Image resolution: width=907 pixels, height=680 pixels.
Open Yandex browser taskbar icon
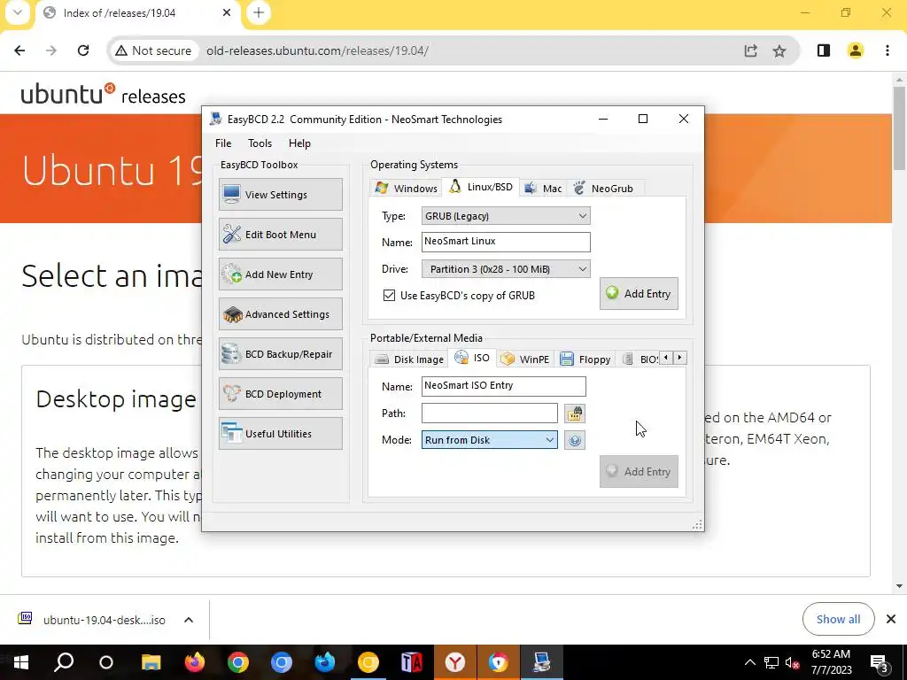click(455, 662)
